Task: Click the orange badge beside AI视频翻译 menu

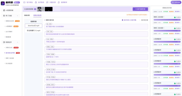Action: (16, 26)
